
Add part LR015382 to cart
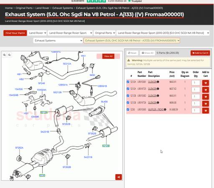click(206, 97)
